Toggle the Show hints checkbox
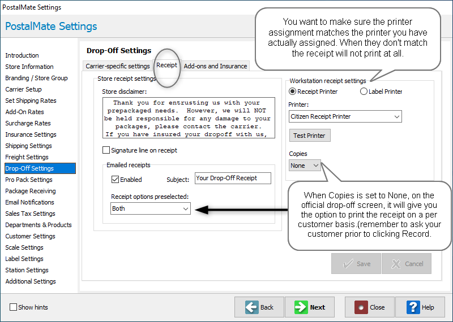Screen dimensions: 453x322 tap(13, 307)
